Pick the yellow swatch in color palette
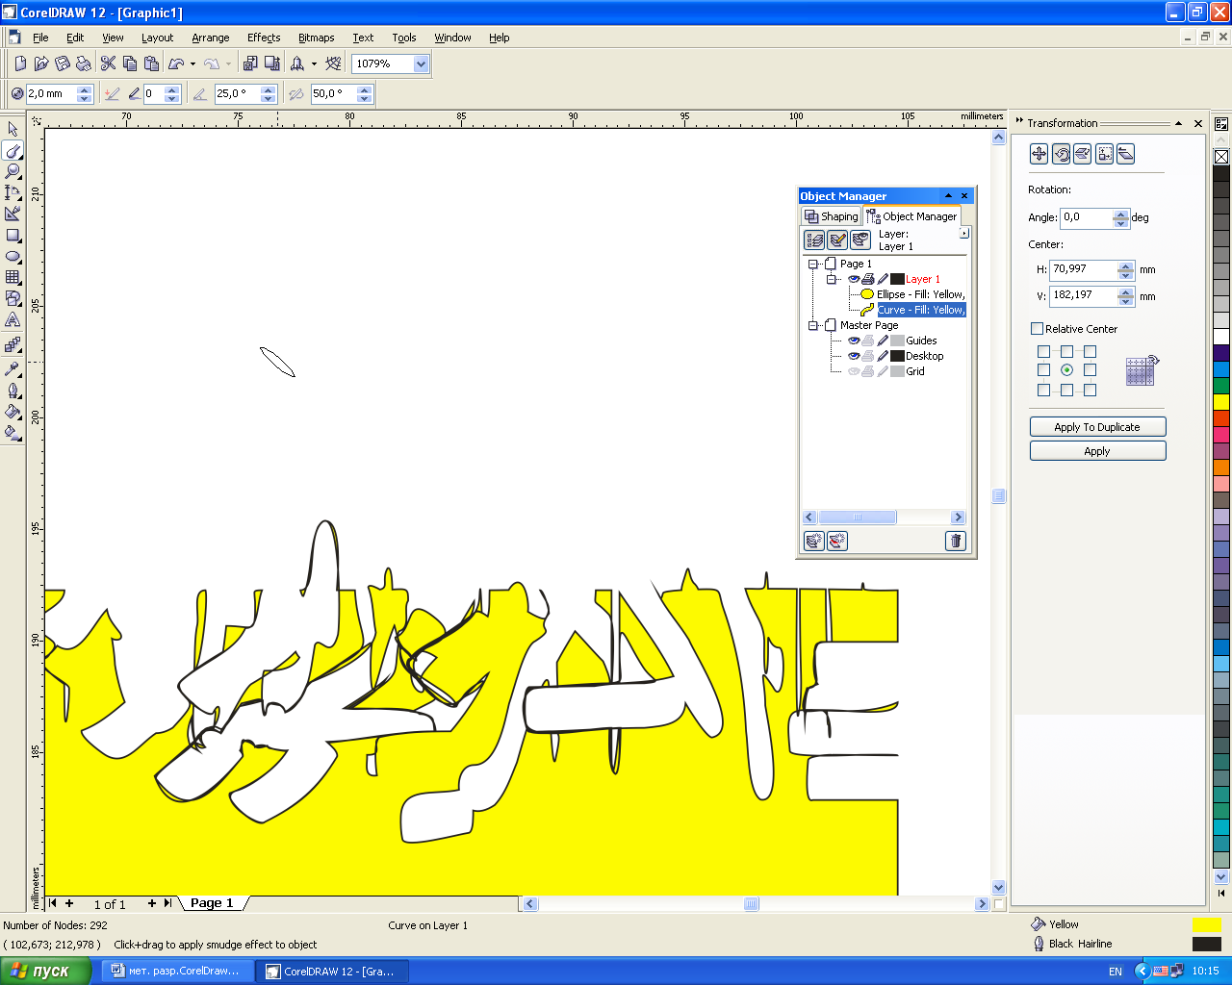 click(x=1221, y=402)
